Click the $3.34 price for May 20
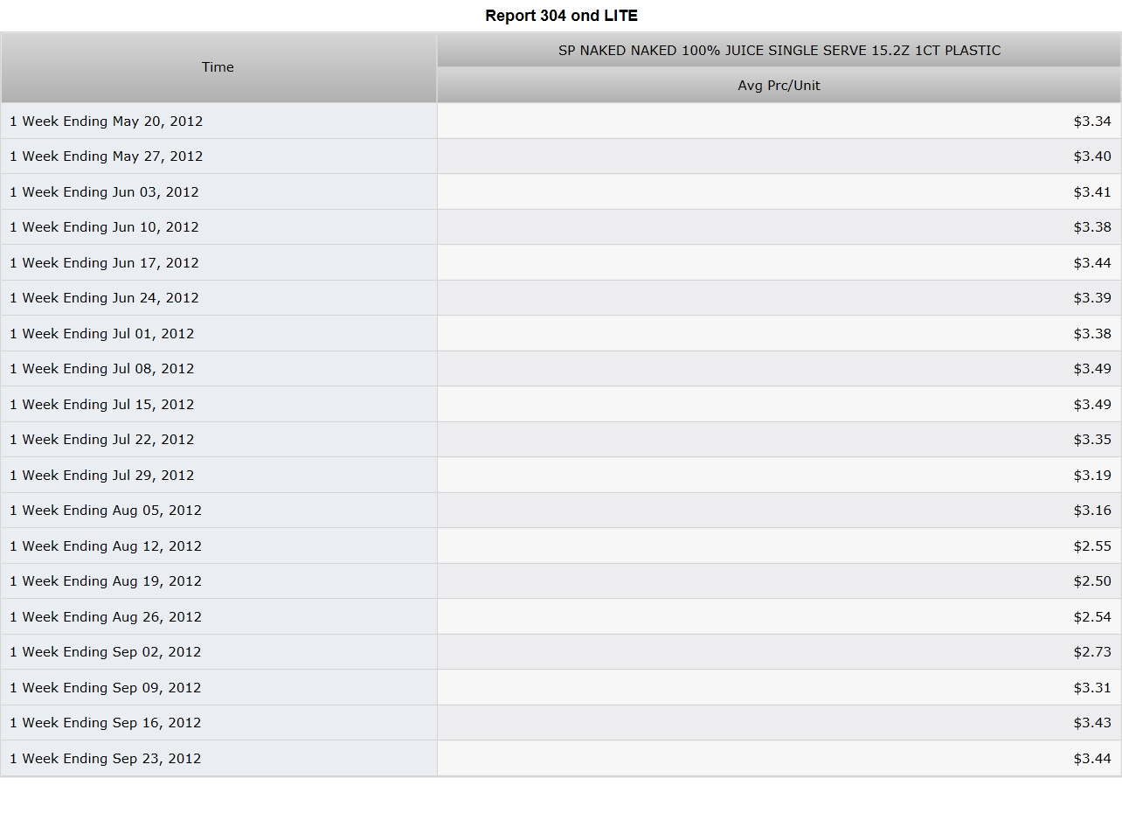Viewport: 1122px width, 827px height. 1092,122
